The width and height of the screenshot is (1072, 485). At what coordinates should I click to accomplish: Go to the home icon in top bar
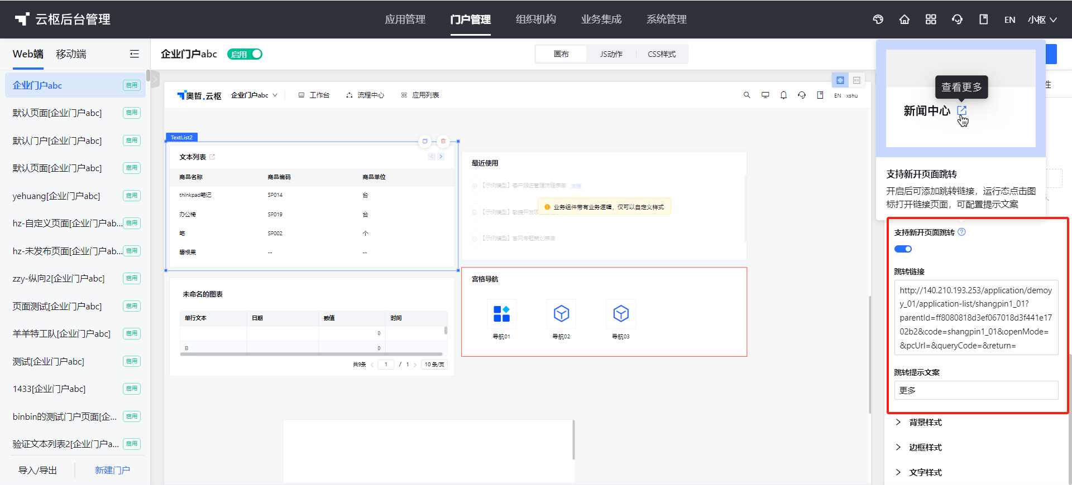pos(904,20)
